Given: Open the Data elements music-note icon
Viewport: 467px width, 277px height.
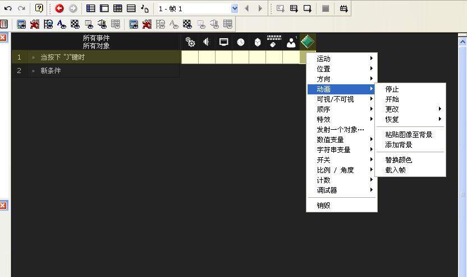Looking at the screenshot, I should tap(145, 8).
